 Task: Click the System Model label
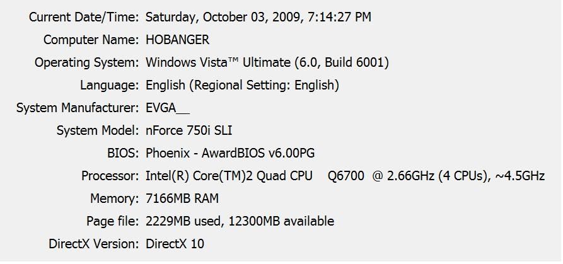tap(98, 130)
